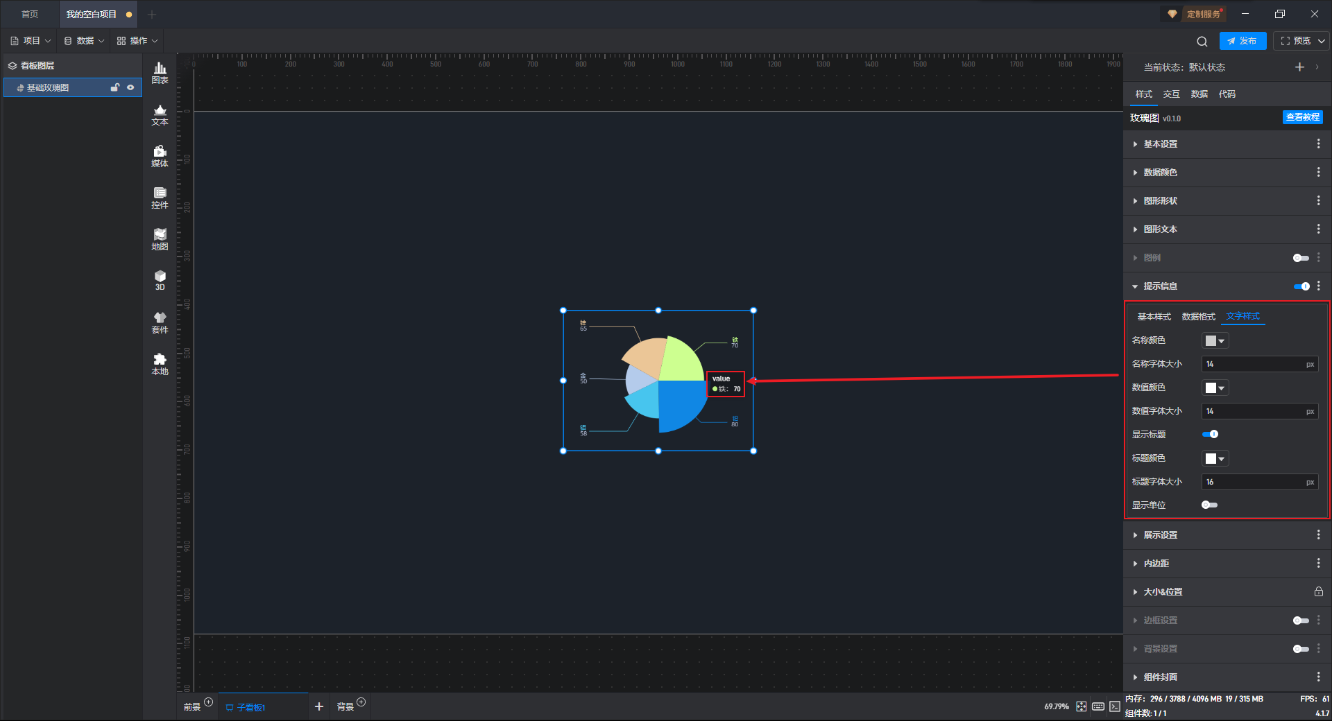
Task: Click the 标题字体大小 input field
Action: point(1260,482)
